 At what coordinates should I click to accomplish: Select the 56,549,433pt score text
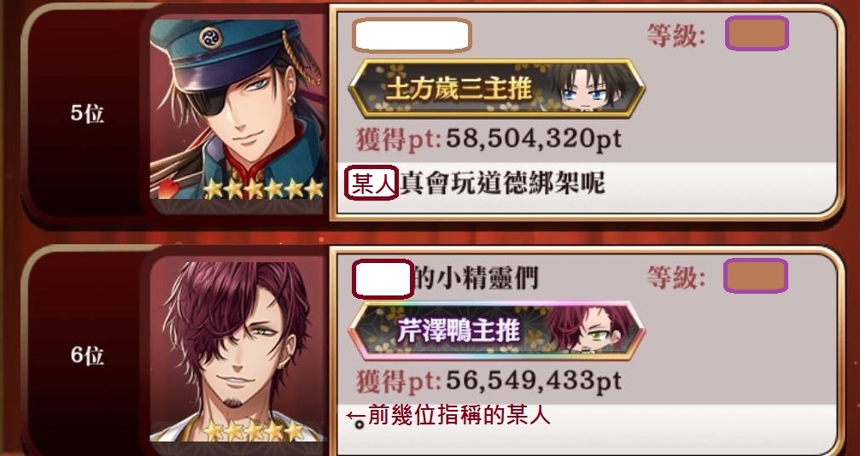pos(534,381)
